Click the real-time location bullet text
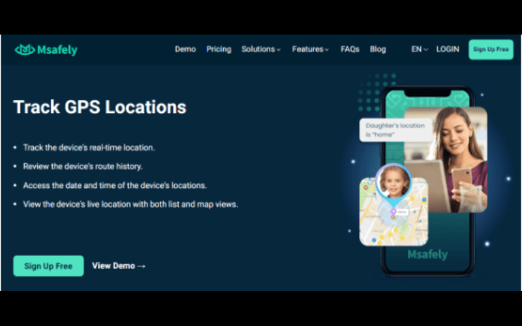522x326 pixels. click(x=89, y=148)
